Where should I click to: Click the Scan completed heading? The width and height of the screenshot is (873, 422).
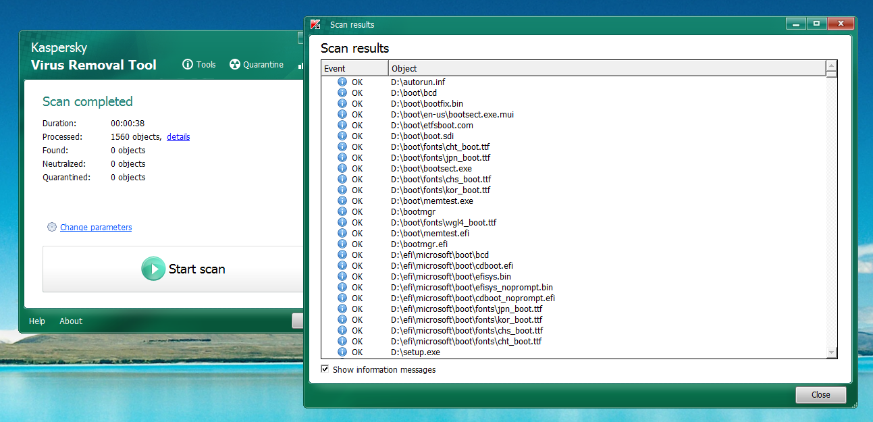pyautogui.click(x=88, y=102)
